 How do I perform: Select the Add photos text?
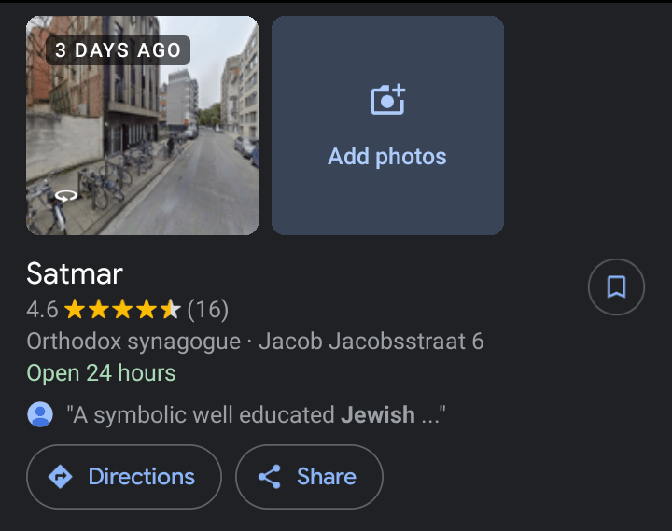(387, 156)
